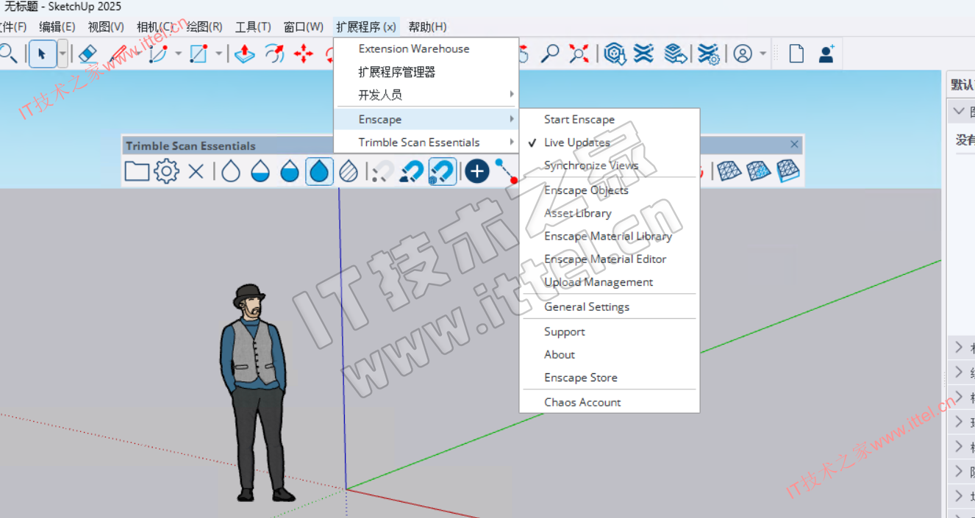The height and width of the screenshot is (518, 975).
Task: Click the Push/Pull tool icon
Action: 244,54
